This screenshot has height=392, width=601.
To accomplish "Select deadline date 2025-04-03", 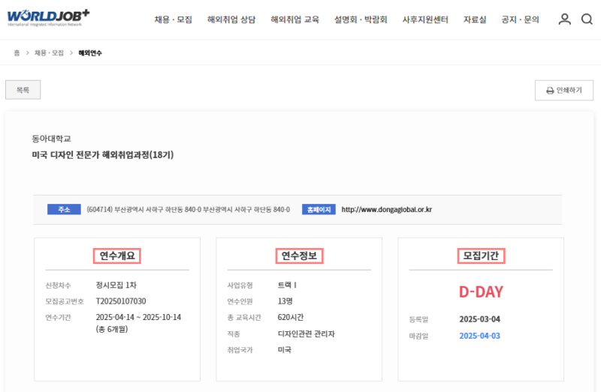I will click(479, 336).
